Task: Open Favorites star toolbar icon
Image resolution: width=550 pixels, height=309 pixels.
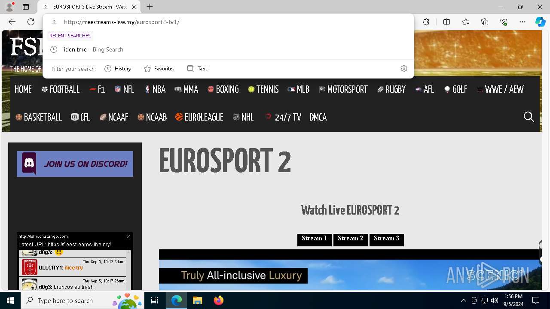Action: (466, 22)
